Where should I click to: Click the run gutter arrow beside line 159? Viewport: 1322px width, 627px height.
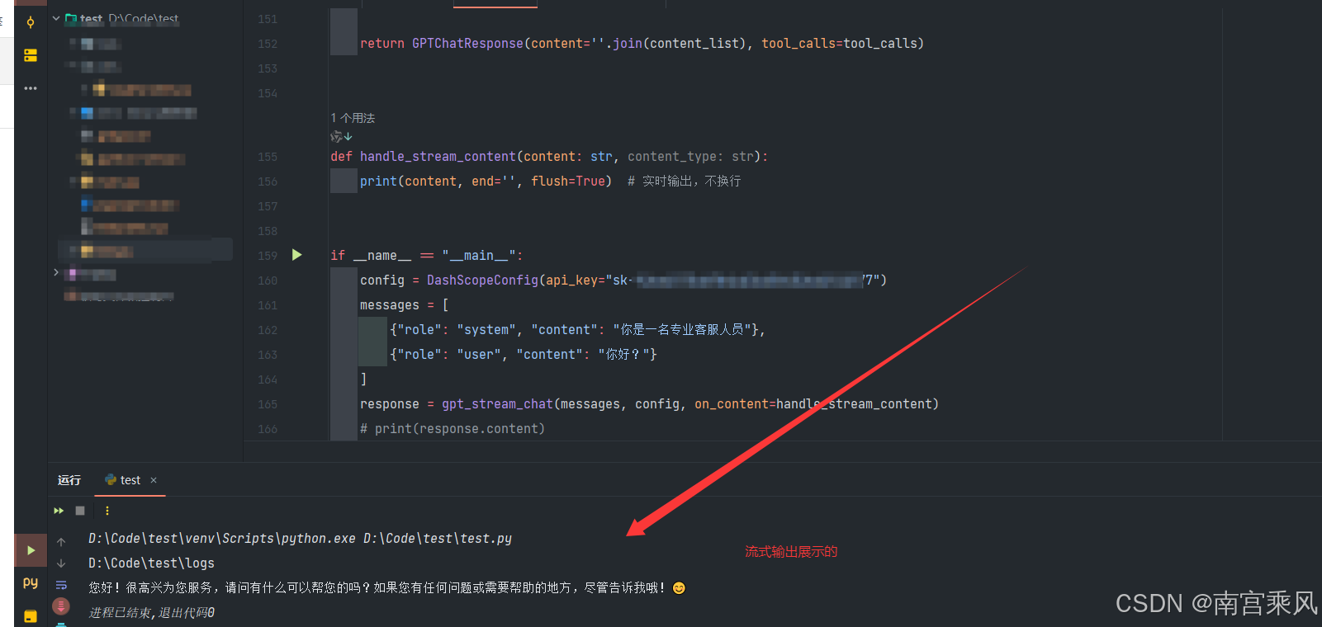297,255
